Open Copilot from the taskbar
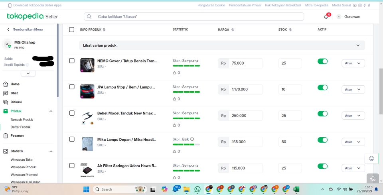383x195 pixels. coord(165,189)
